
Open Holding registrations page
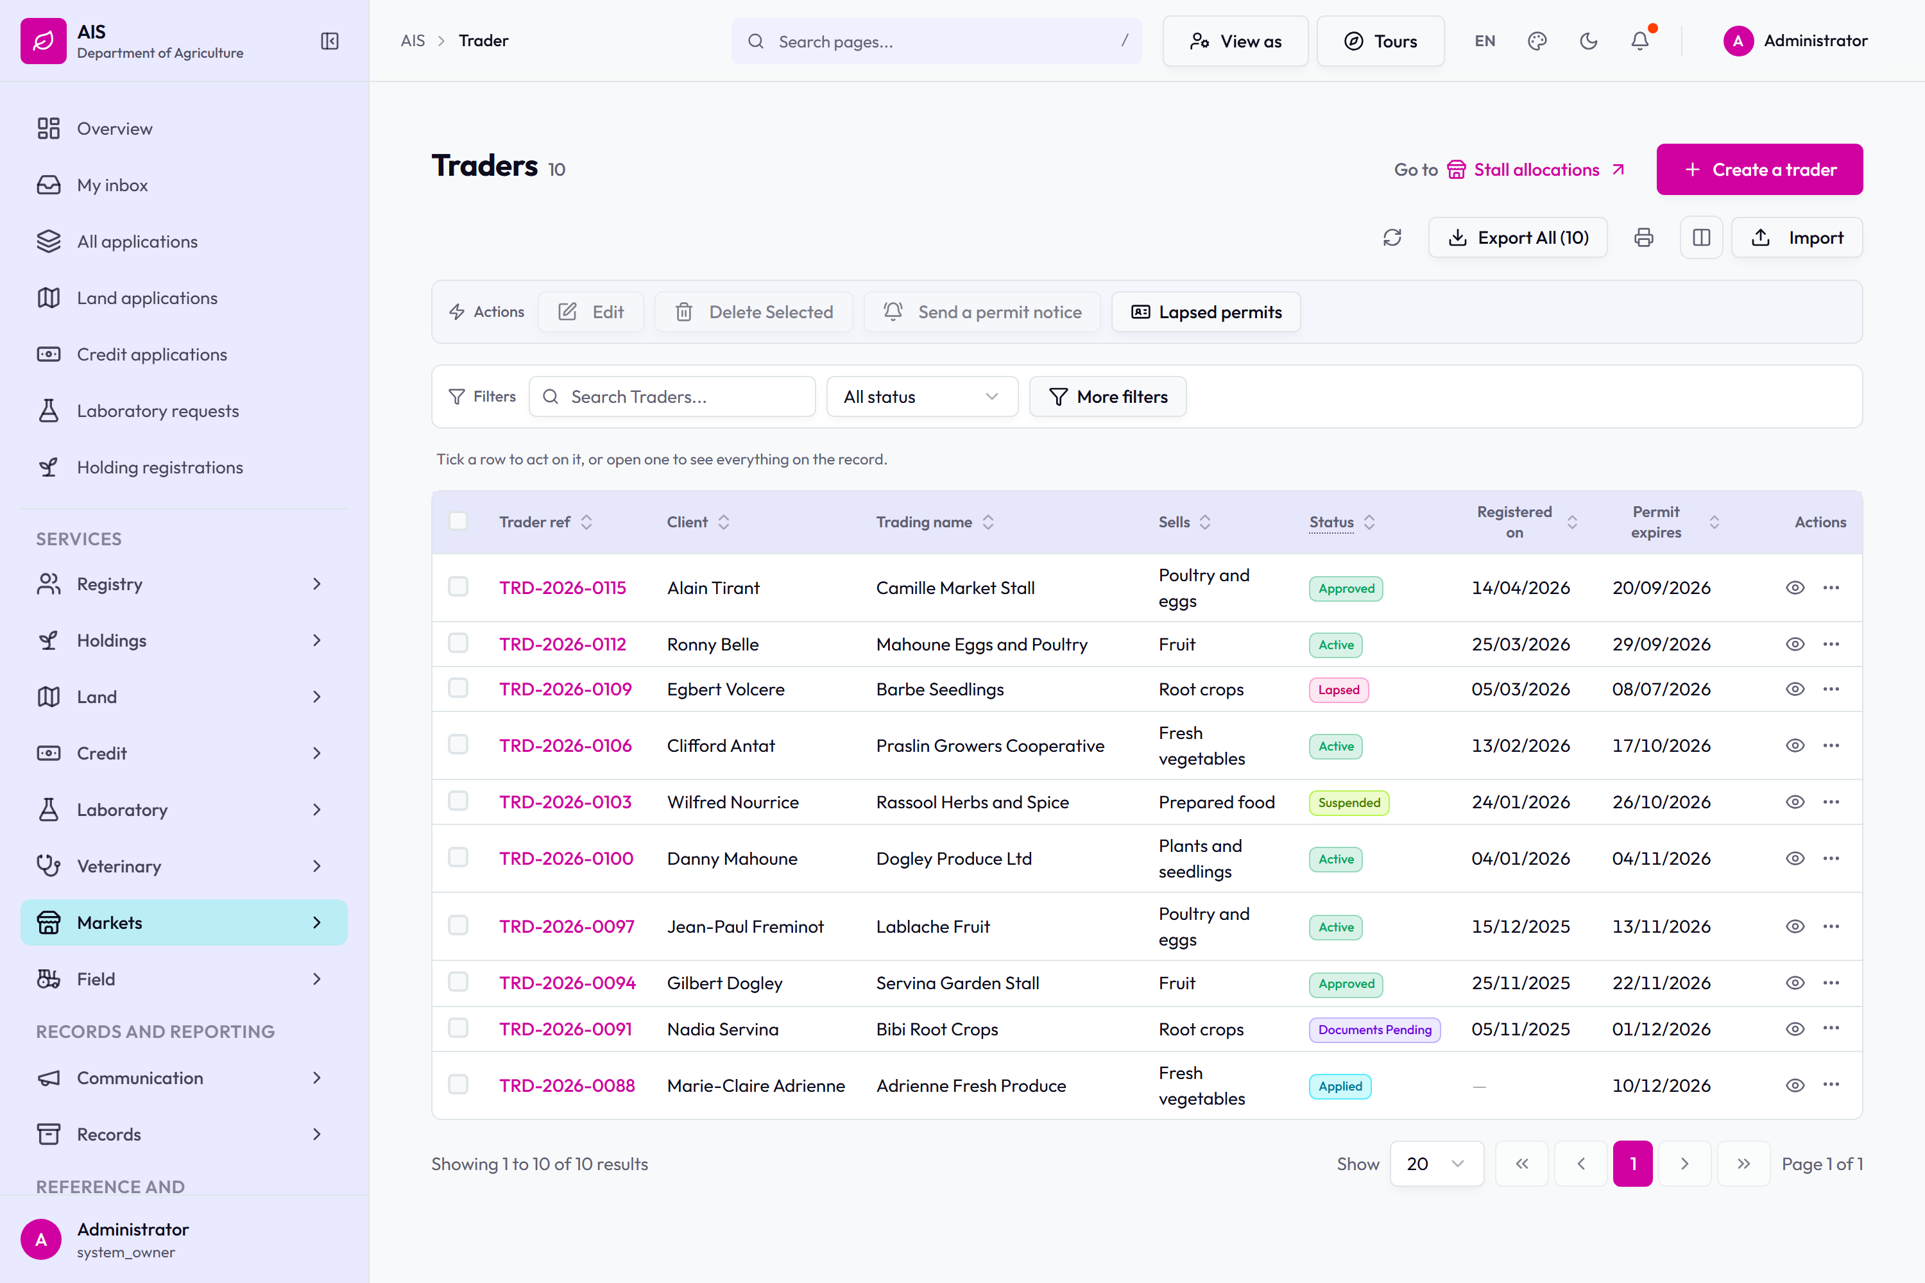point(184,467)
